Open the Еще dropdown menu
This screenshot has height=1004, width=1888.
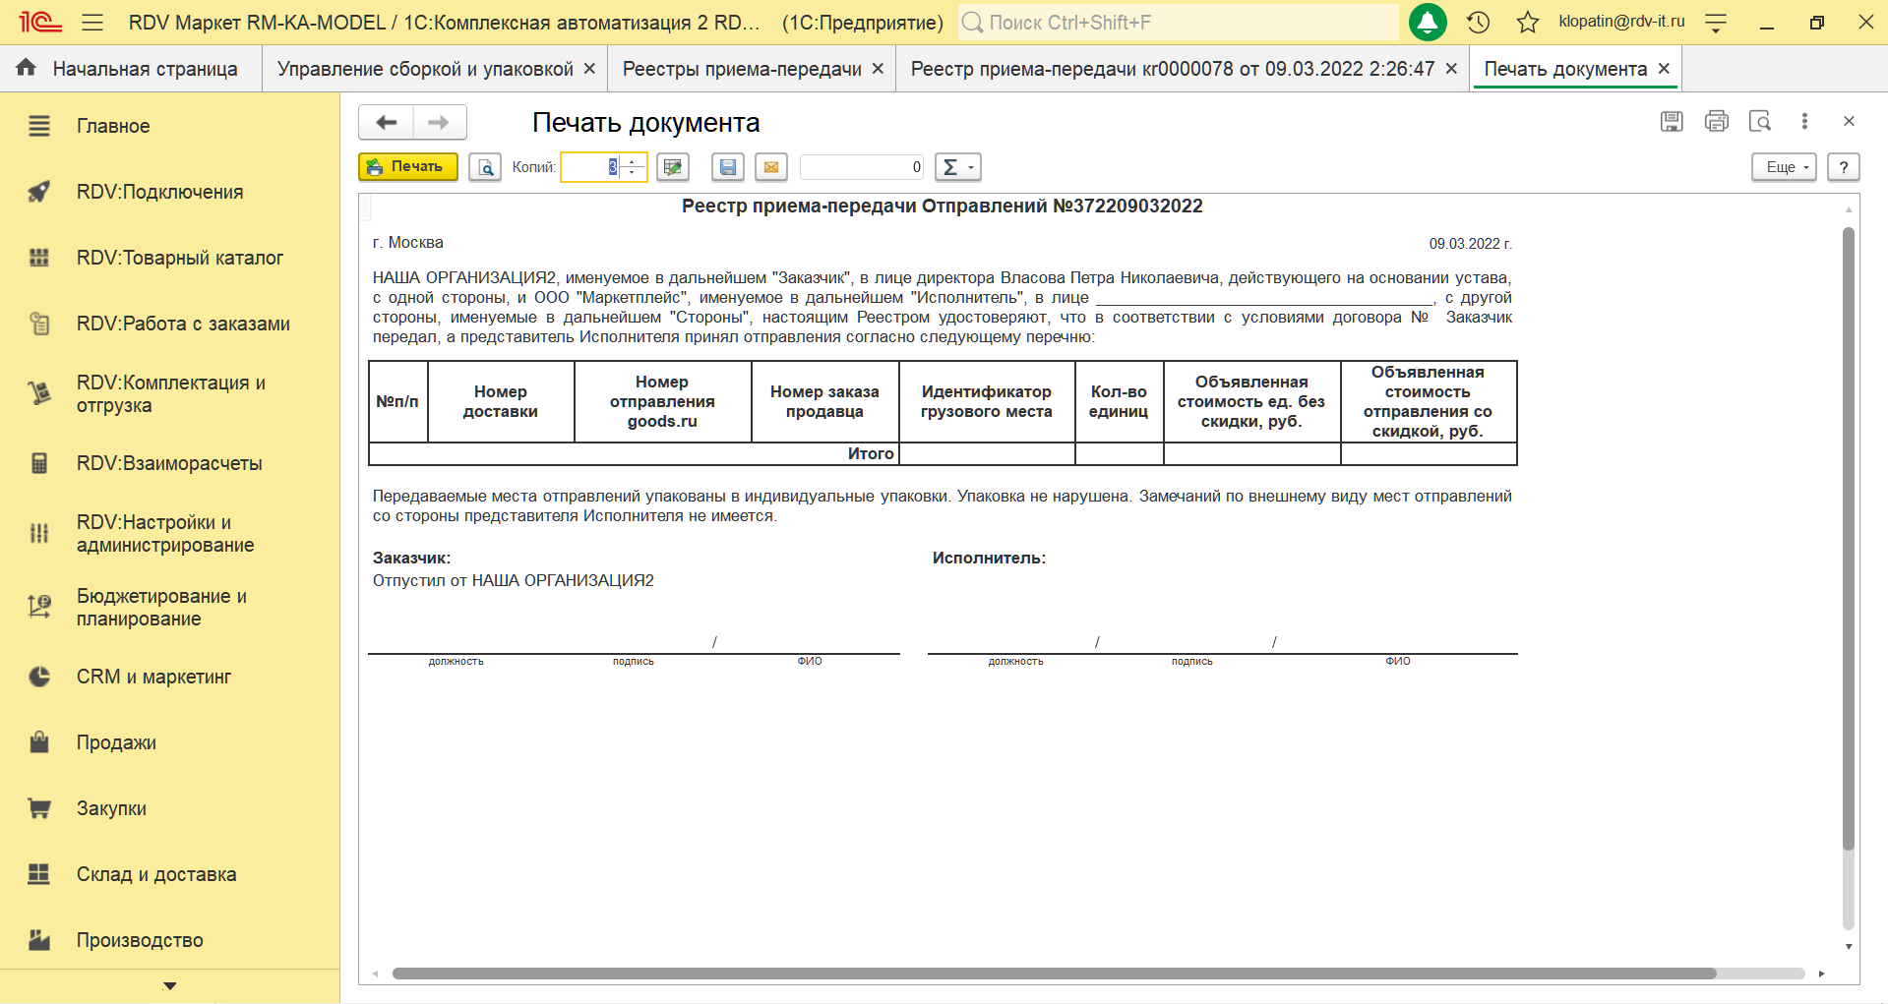click(1783, 167)
